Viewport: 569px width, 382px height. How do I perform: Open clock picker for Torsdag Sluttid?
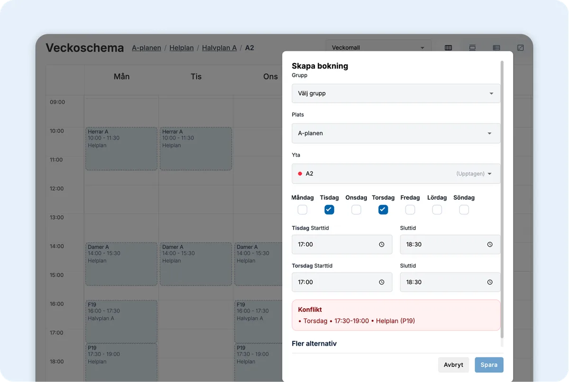[x=490, y=282]
